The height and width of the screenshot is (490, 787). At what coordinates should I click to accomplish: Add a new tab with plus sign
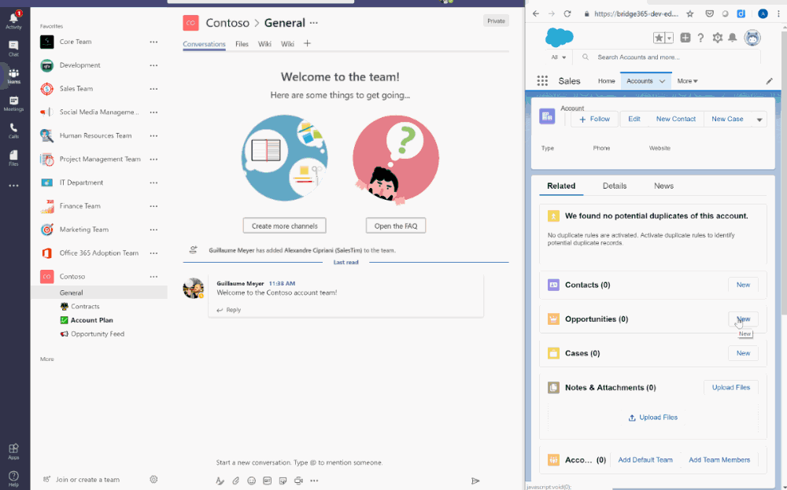click(x=307, y=43)
